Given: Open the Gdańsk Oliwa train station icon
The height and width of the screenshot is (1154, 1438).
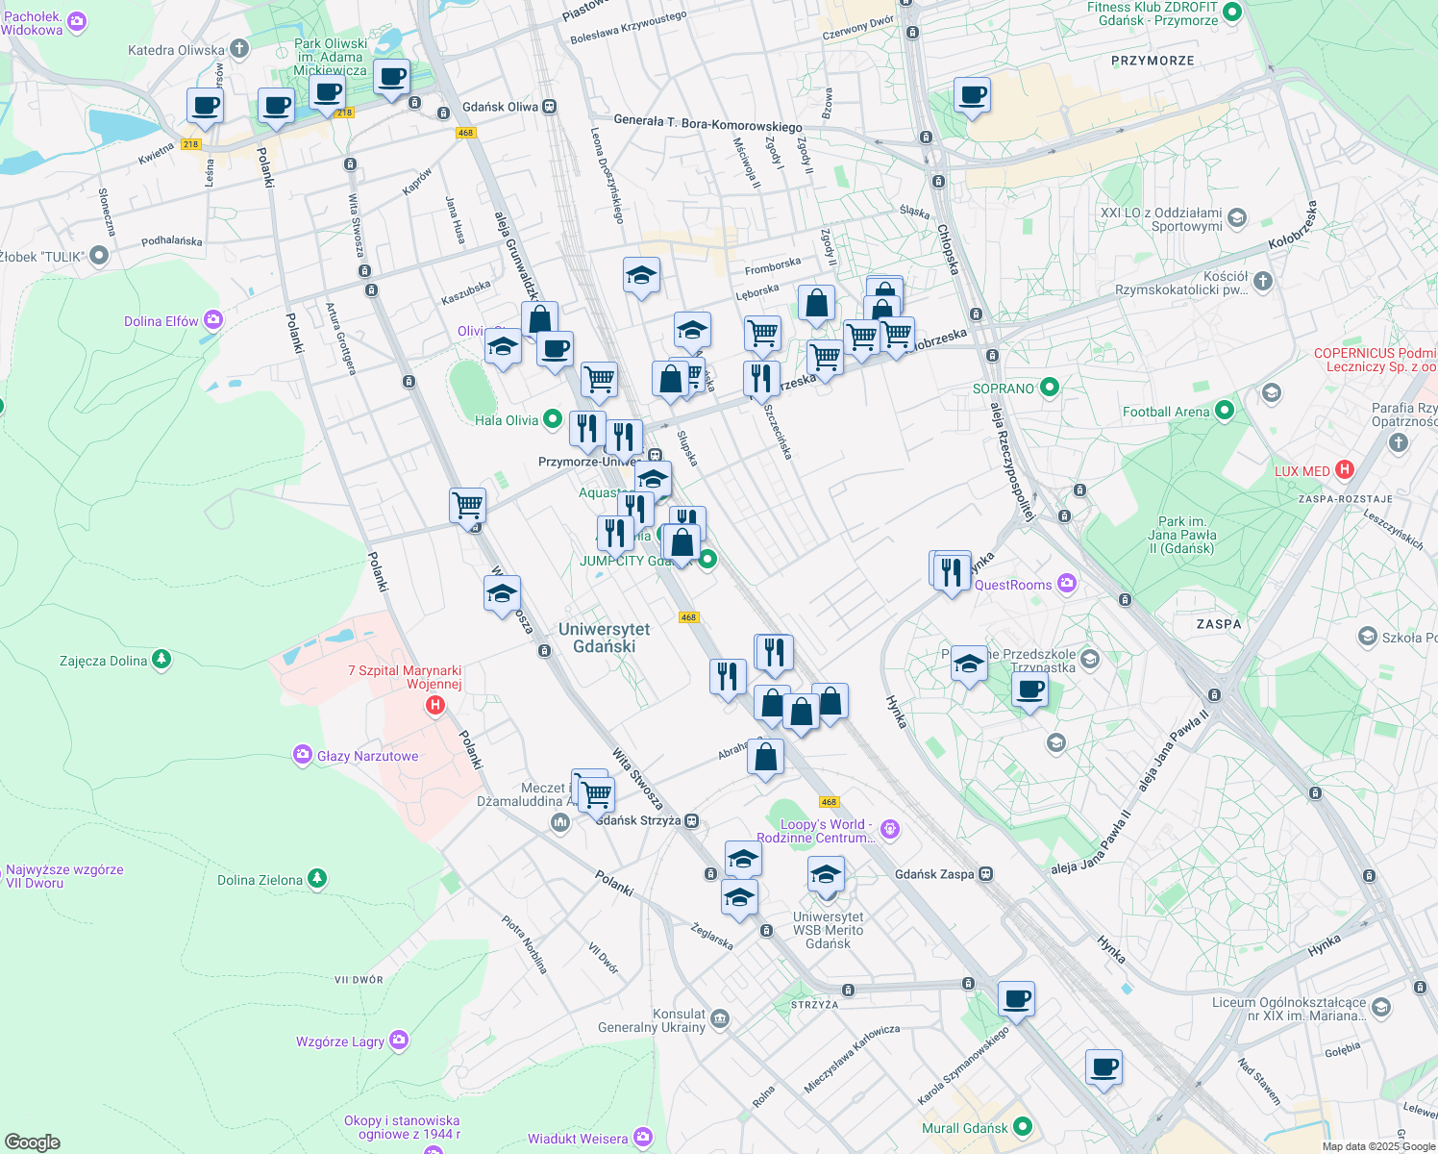Looking at the screenshot, I should click(549, 107).
